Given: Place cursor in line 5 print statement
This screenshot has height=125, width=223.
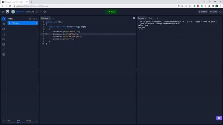Looking at the screenshot, I should pos(66,32).
